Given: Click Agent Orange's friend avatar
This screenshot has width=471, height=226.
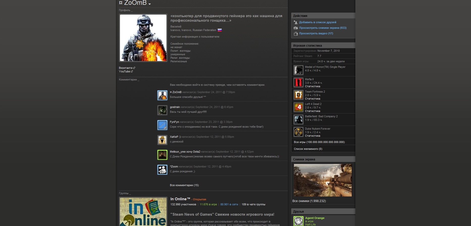Looking at the screenshot, I should point(299,221).
